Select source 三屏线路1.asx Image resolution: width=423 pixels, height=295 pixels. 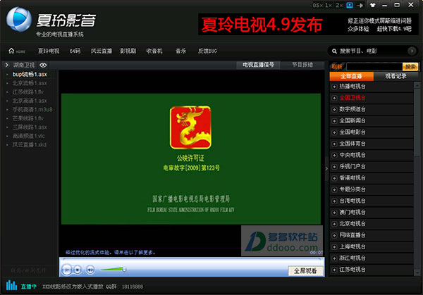(30, 127)
